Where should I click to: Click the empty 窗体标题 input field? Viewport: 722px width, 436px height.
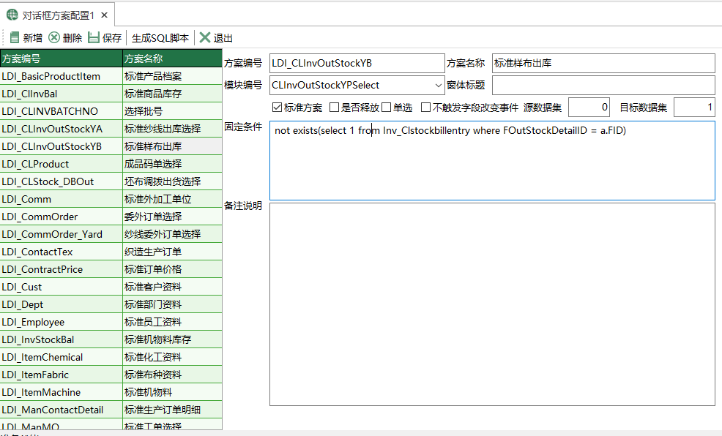[x=603, y=85]
